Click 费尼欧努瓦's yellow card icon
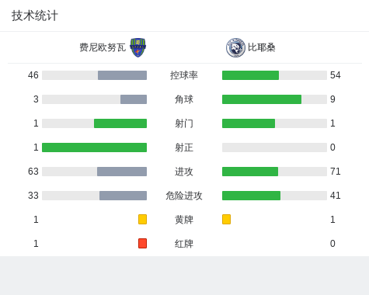Viewport: 369px width, 295px height. [142, 219]
